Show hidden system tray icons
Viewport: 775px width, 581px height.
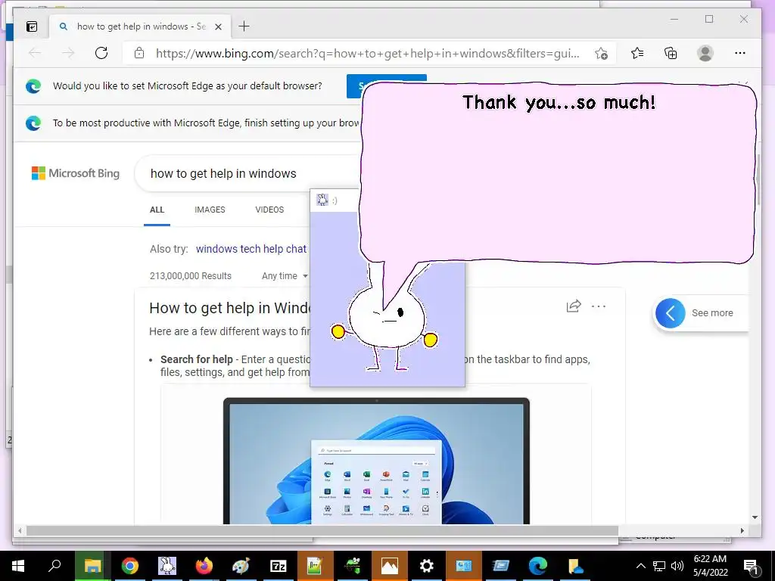click(x=640, y=566)
